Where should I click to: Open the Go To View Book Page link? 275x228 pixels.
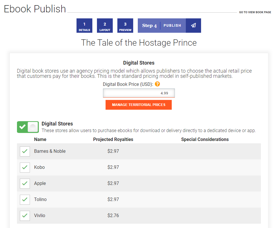(x=255, y=12)
